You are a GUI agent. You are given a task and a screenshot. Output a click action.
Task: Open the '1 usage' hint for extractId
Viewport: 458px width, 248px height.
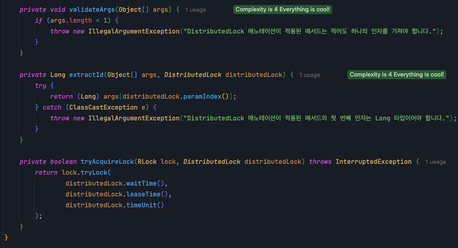click(x=309, y=75)
